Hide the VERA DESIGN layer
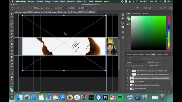The image size is (182, 102). coord(128,82)
